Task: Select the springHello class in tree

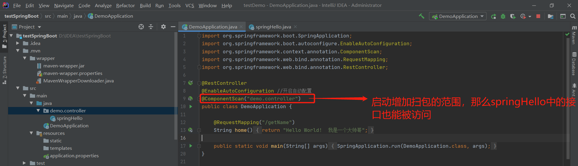Action: pyautogui.click(x=69, y=118)
